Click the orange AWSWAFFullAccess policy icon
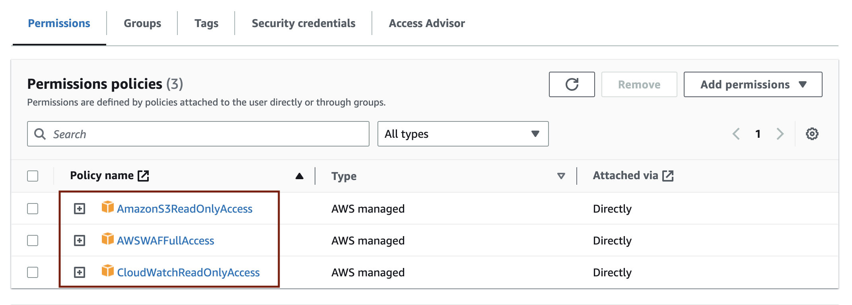This screenshot has height=305, width=852. click(x=107, y=239)
